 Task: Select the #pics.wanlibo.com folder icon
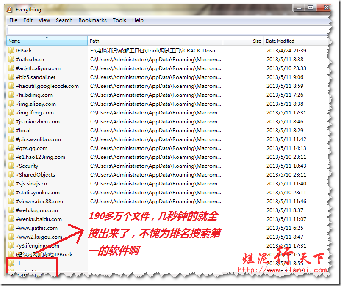coord(11,139)
